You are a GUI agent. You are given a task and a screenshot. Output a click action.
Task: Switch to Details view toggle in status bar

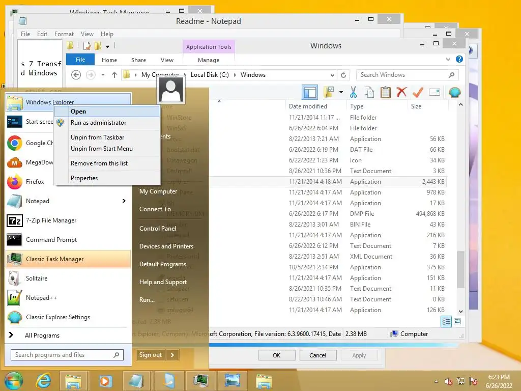click(x=446, y=321)
